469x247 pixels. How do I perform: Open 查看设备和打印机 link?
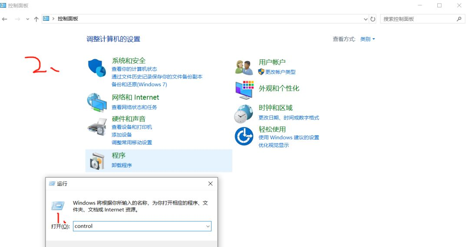click(132, 127)
